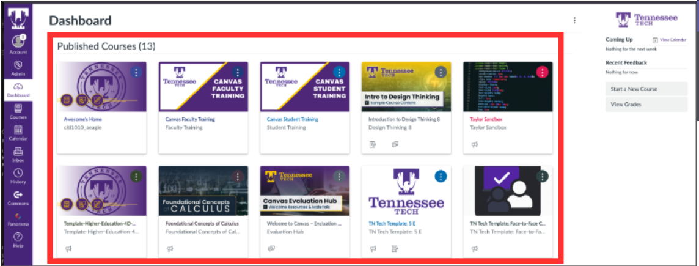Viewport: 699px width, 266px height.
Task: Open Panorama in the sidebar
Action: click(x=18, y=220)
